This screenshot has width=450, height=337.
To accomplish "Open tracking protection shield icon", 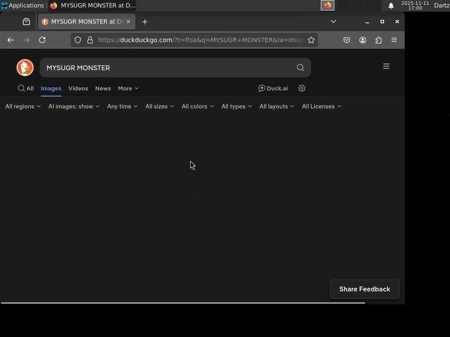I will click(x=78, y=40).
